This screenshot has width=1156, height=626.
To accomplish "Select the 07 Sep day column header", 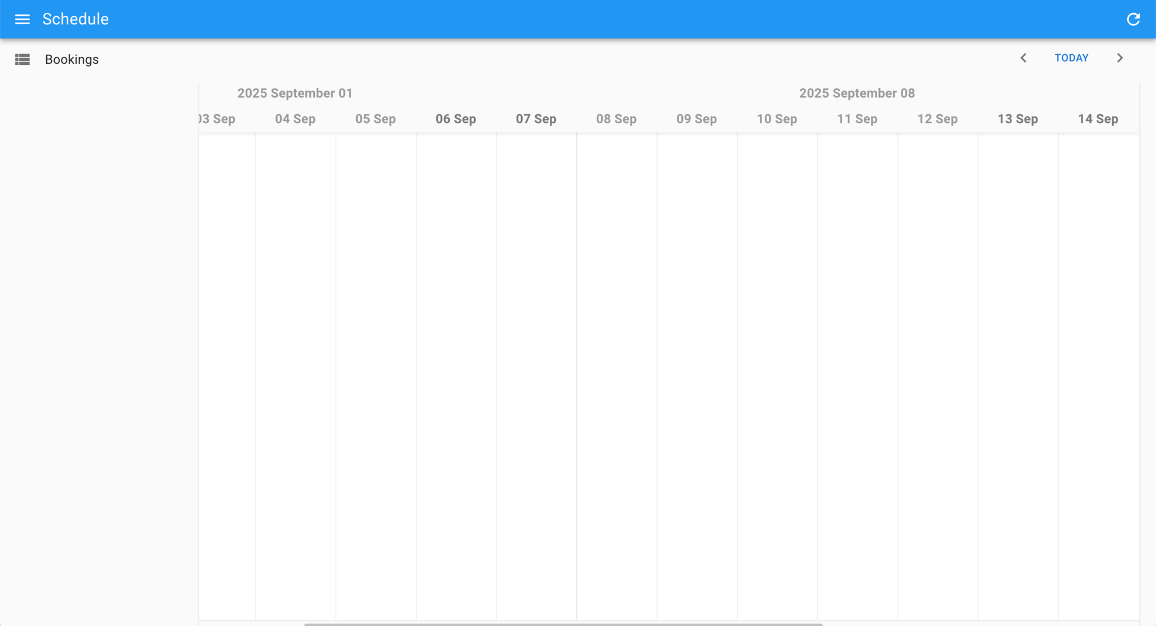I will 536,119.
